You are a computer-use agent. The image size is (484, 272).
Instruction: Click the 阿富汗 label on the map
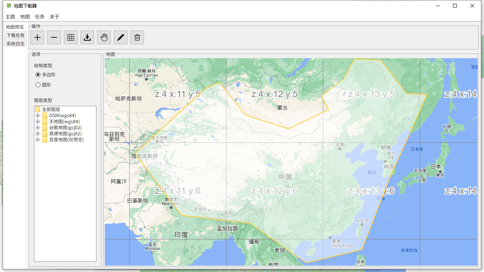point(119,181)
